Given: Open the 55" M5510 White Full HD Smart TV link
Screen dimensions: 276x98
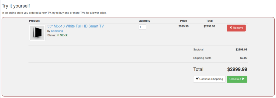Looking at the screenshot, I should [75, 26].
